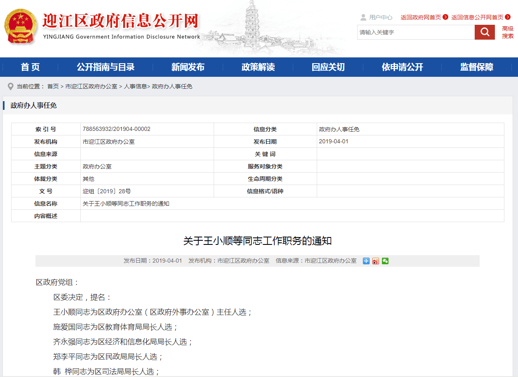Click the arrow icon beside 返回政府网首页

445,17
